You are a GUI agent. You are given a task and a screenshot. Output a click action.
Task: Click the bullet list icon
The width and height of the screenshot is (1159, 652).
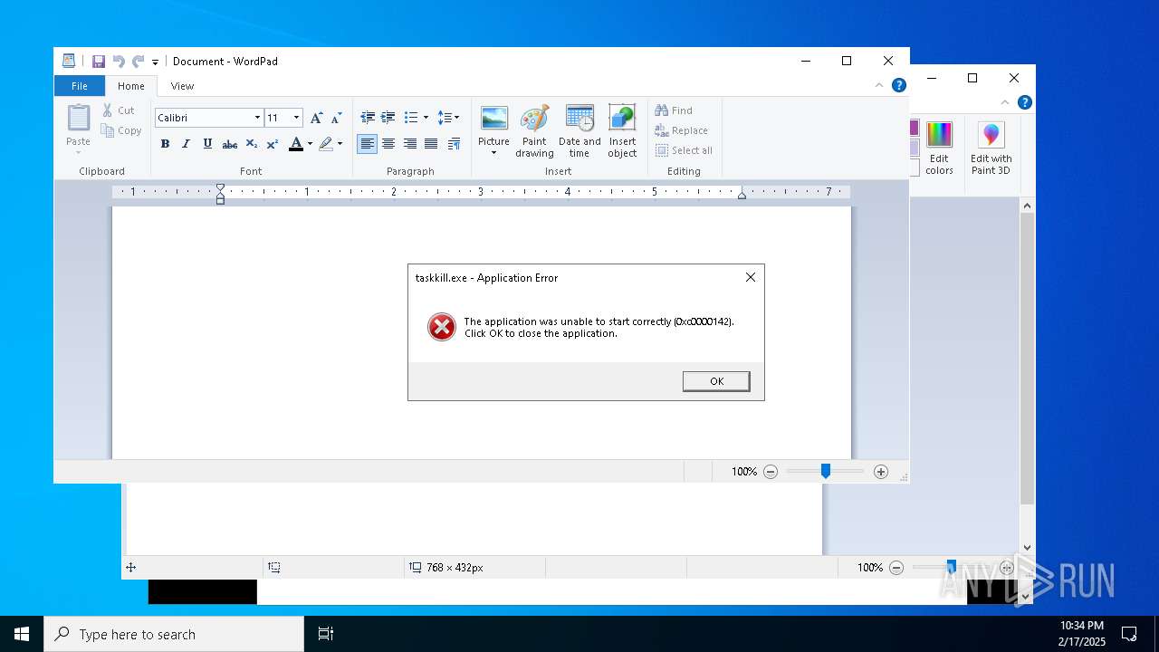(x=410, y=118)
